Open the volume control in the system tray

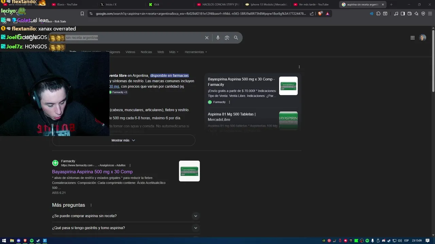click(399, 241)
